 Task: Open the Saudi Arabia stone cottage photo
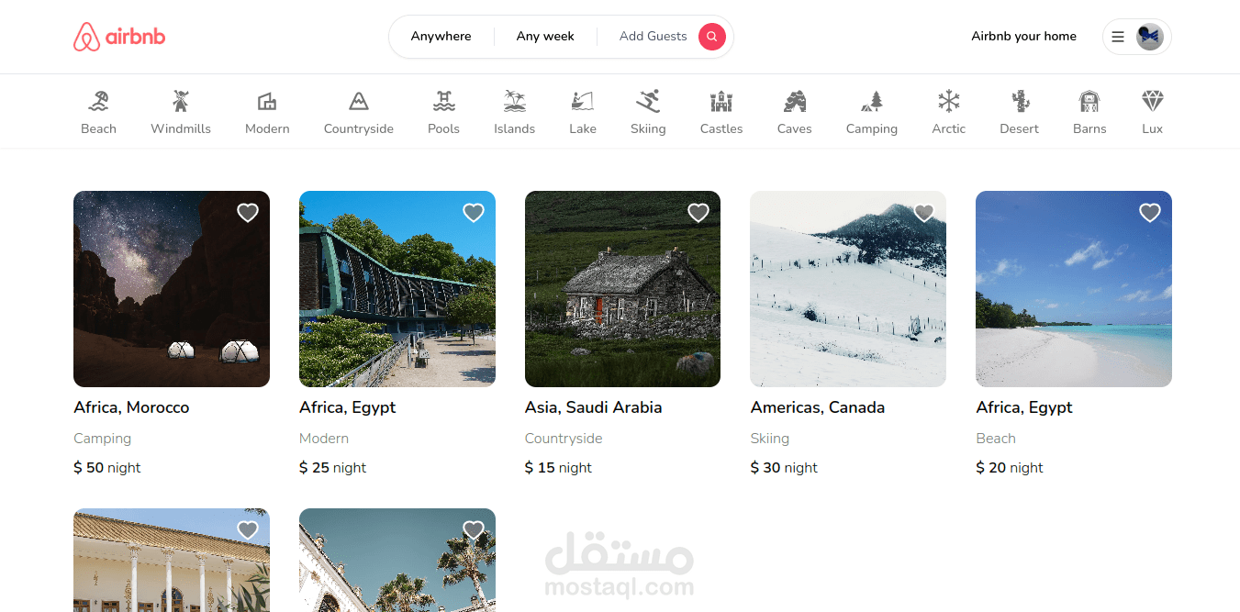point(622,289)
